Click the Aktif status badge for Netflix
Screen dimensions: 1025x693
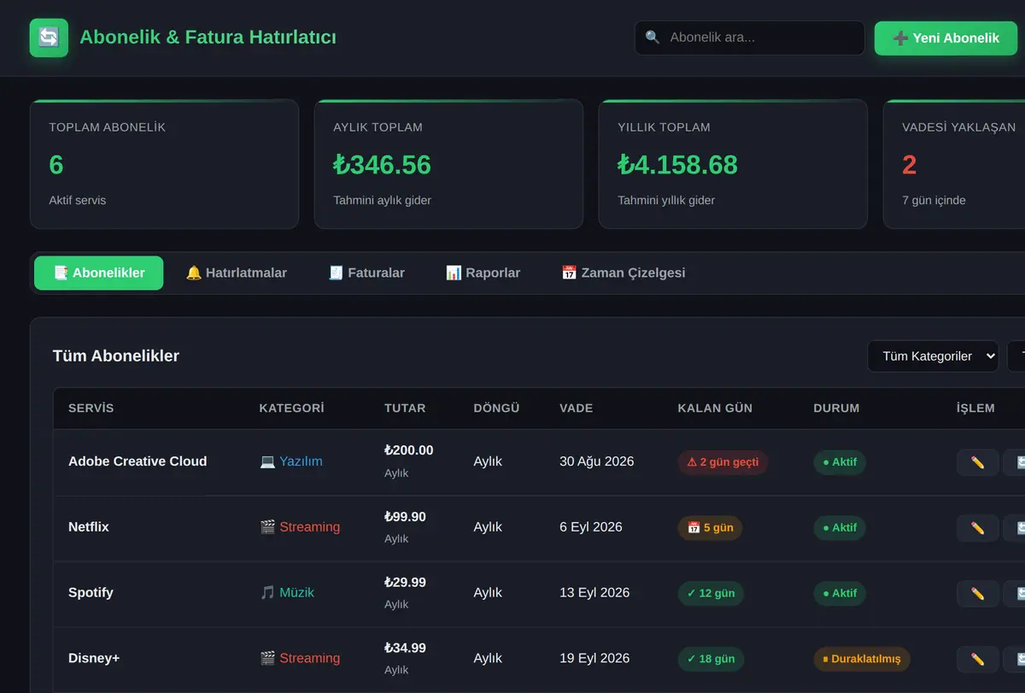click(840, 528)
